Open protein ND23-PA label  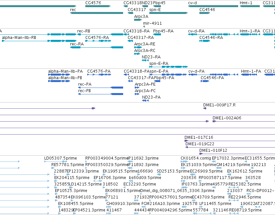click(x=151, y=97)
